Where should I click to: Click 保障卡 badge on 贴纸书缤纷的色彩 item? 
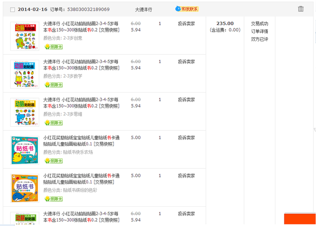pos(54,199)
